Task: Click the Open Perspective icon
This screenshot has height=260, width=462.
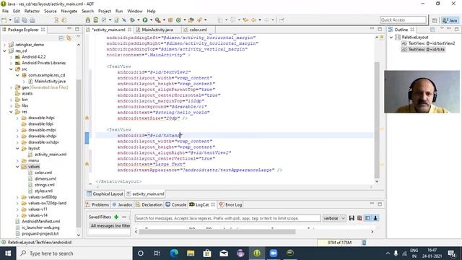Action: [x=435, y=20]
